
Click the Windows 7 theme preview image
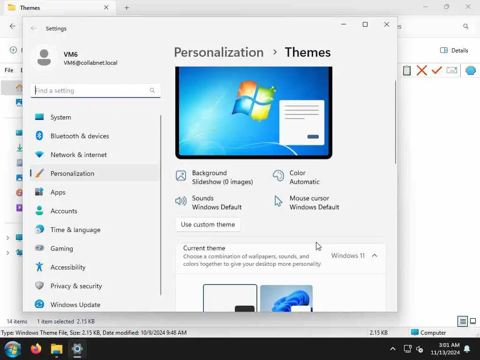(x=254, y=112)
